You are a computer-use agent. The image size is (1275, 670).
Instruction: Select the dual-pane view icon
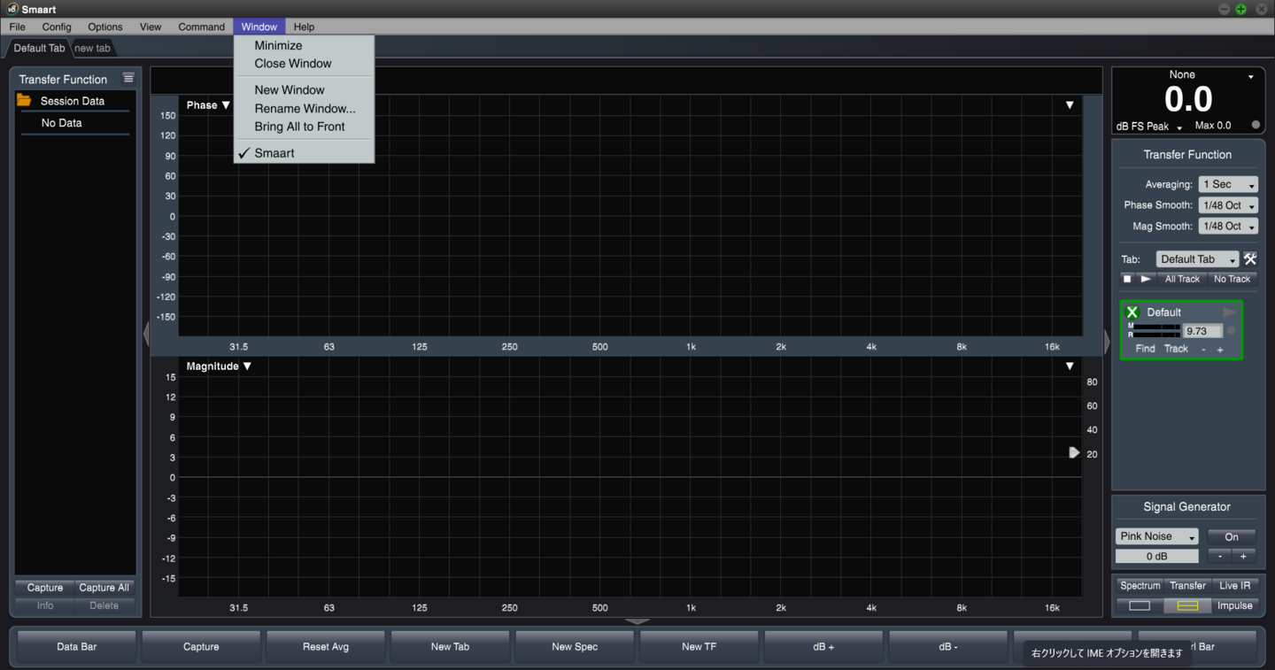pos(1187,605)
